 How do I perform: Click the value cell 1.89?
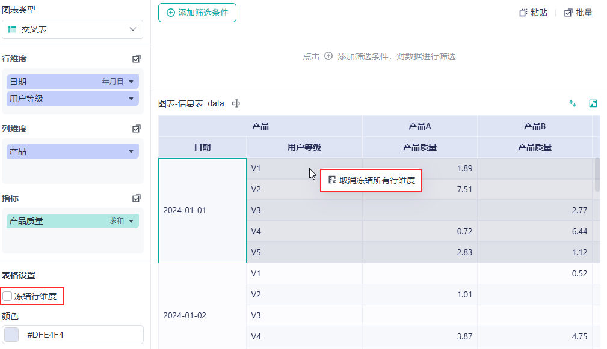420,168
